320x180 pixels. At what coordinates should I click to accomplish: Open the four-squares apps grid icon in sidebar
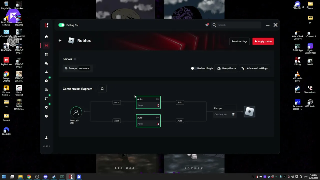(46, 54)
